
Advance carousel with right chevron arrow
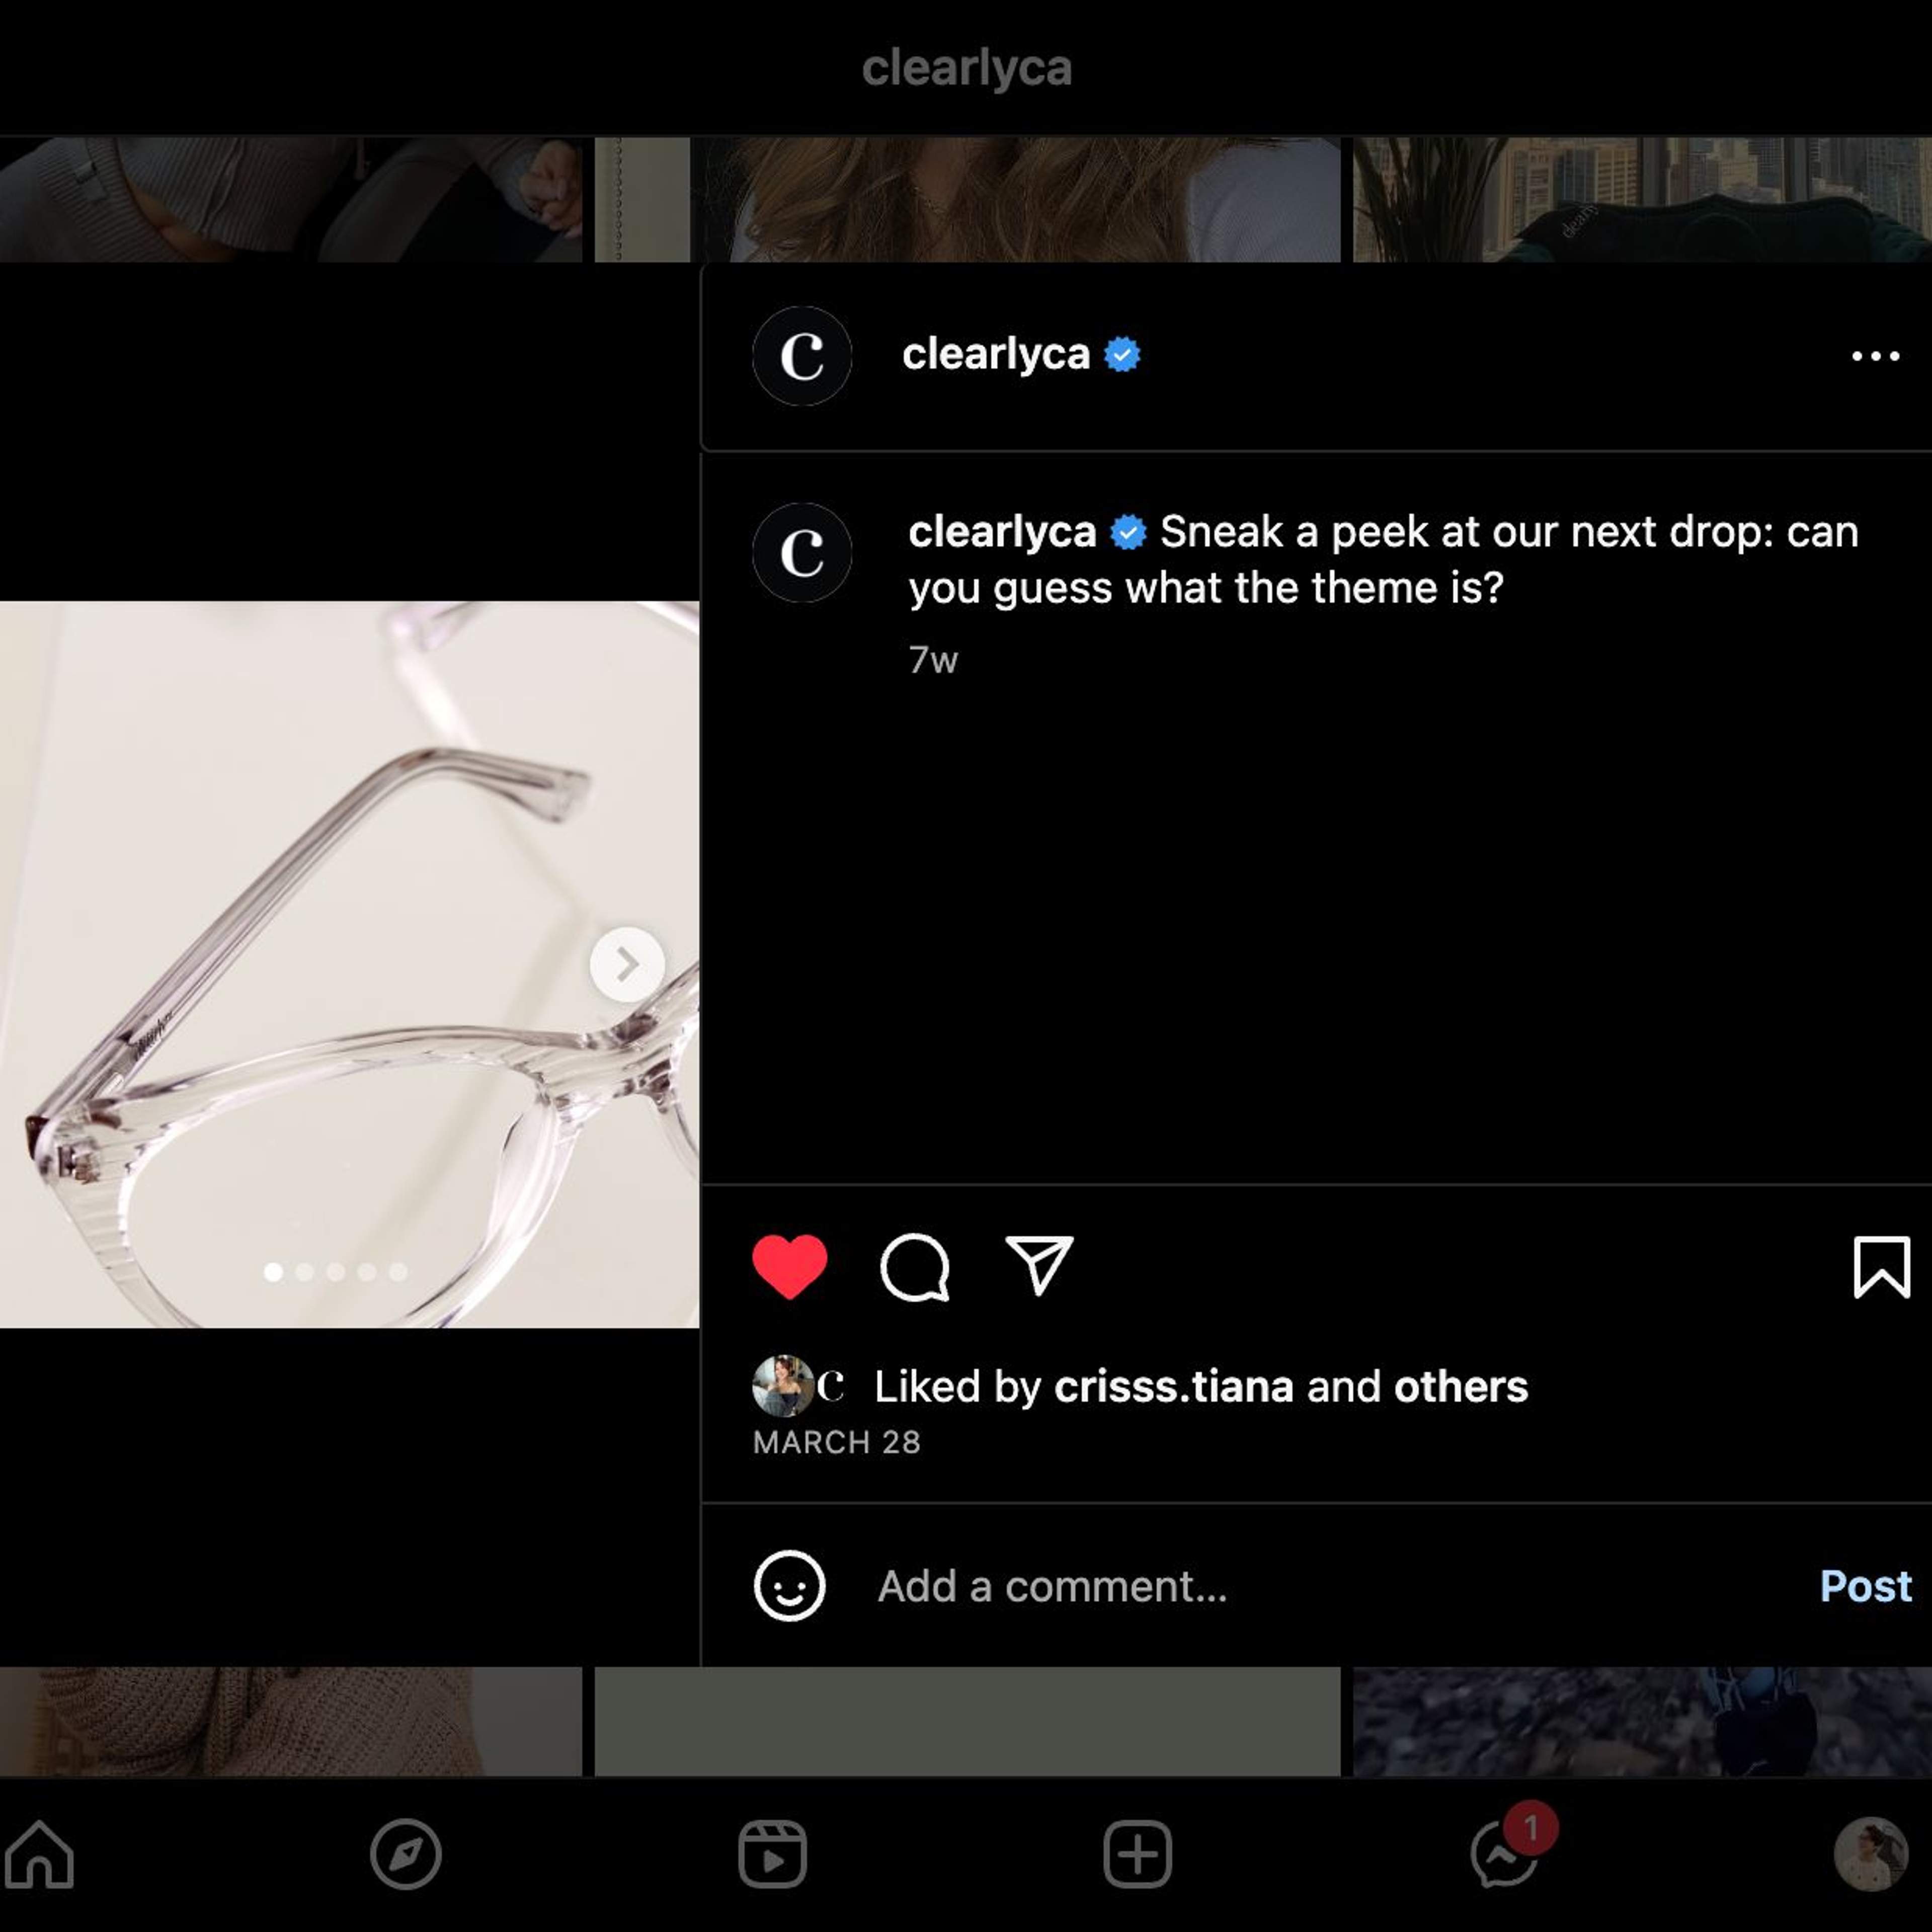pos(627,964)
